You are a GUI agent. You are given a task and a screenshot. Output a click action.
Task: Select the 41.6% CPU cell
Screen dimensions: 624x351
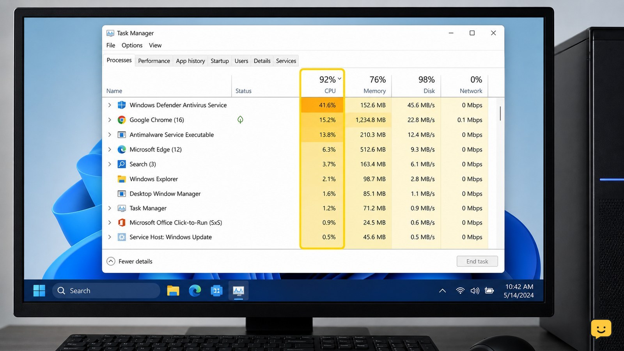point(322,105)
